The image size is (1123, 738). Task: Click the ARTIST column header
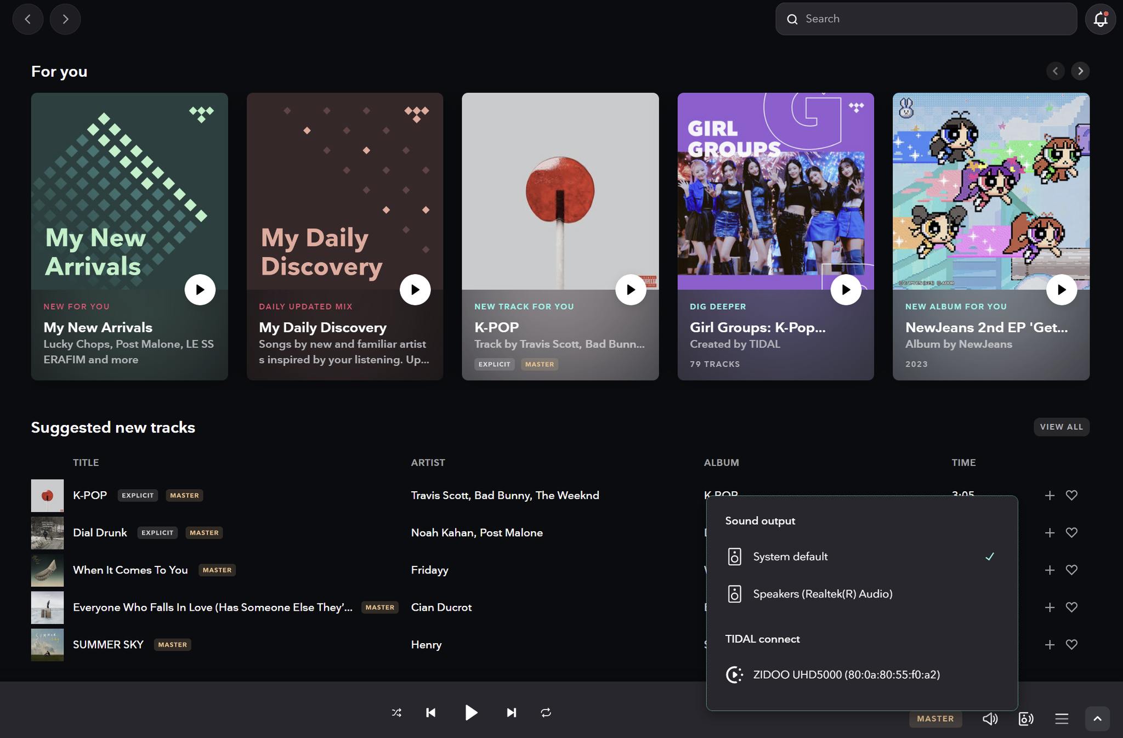coord(428,462)
